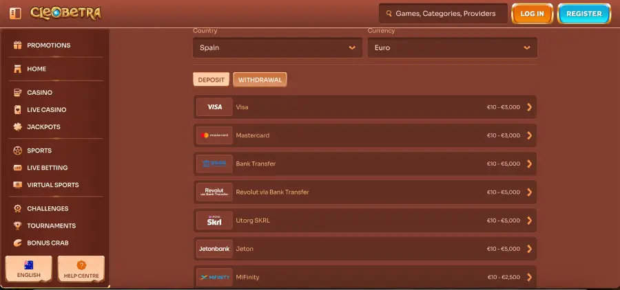Open Tournaments menu item
620x290 pixels.
coord(52,225)
